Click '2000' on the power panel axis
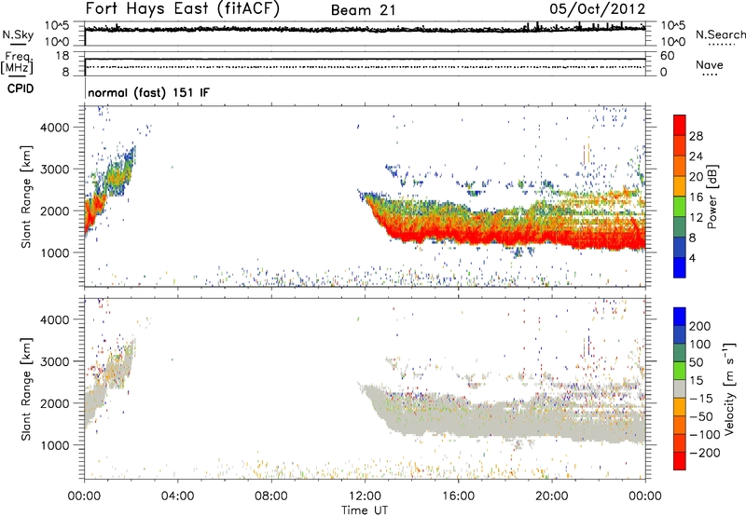Viewport: 746px width, 516px height. (55, 210)
